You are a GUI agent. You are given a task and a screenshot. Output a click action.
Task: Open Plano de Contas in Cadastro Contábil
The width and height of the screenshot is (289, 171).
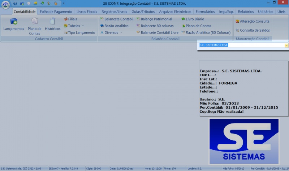pos(34,26)
